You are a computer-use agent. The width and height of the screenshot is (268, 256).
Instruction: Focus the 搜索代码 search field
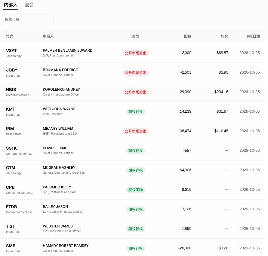click(27, 20)
